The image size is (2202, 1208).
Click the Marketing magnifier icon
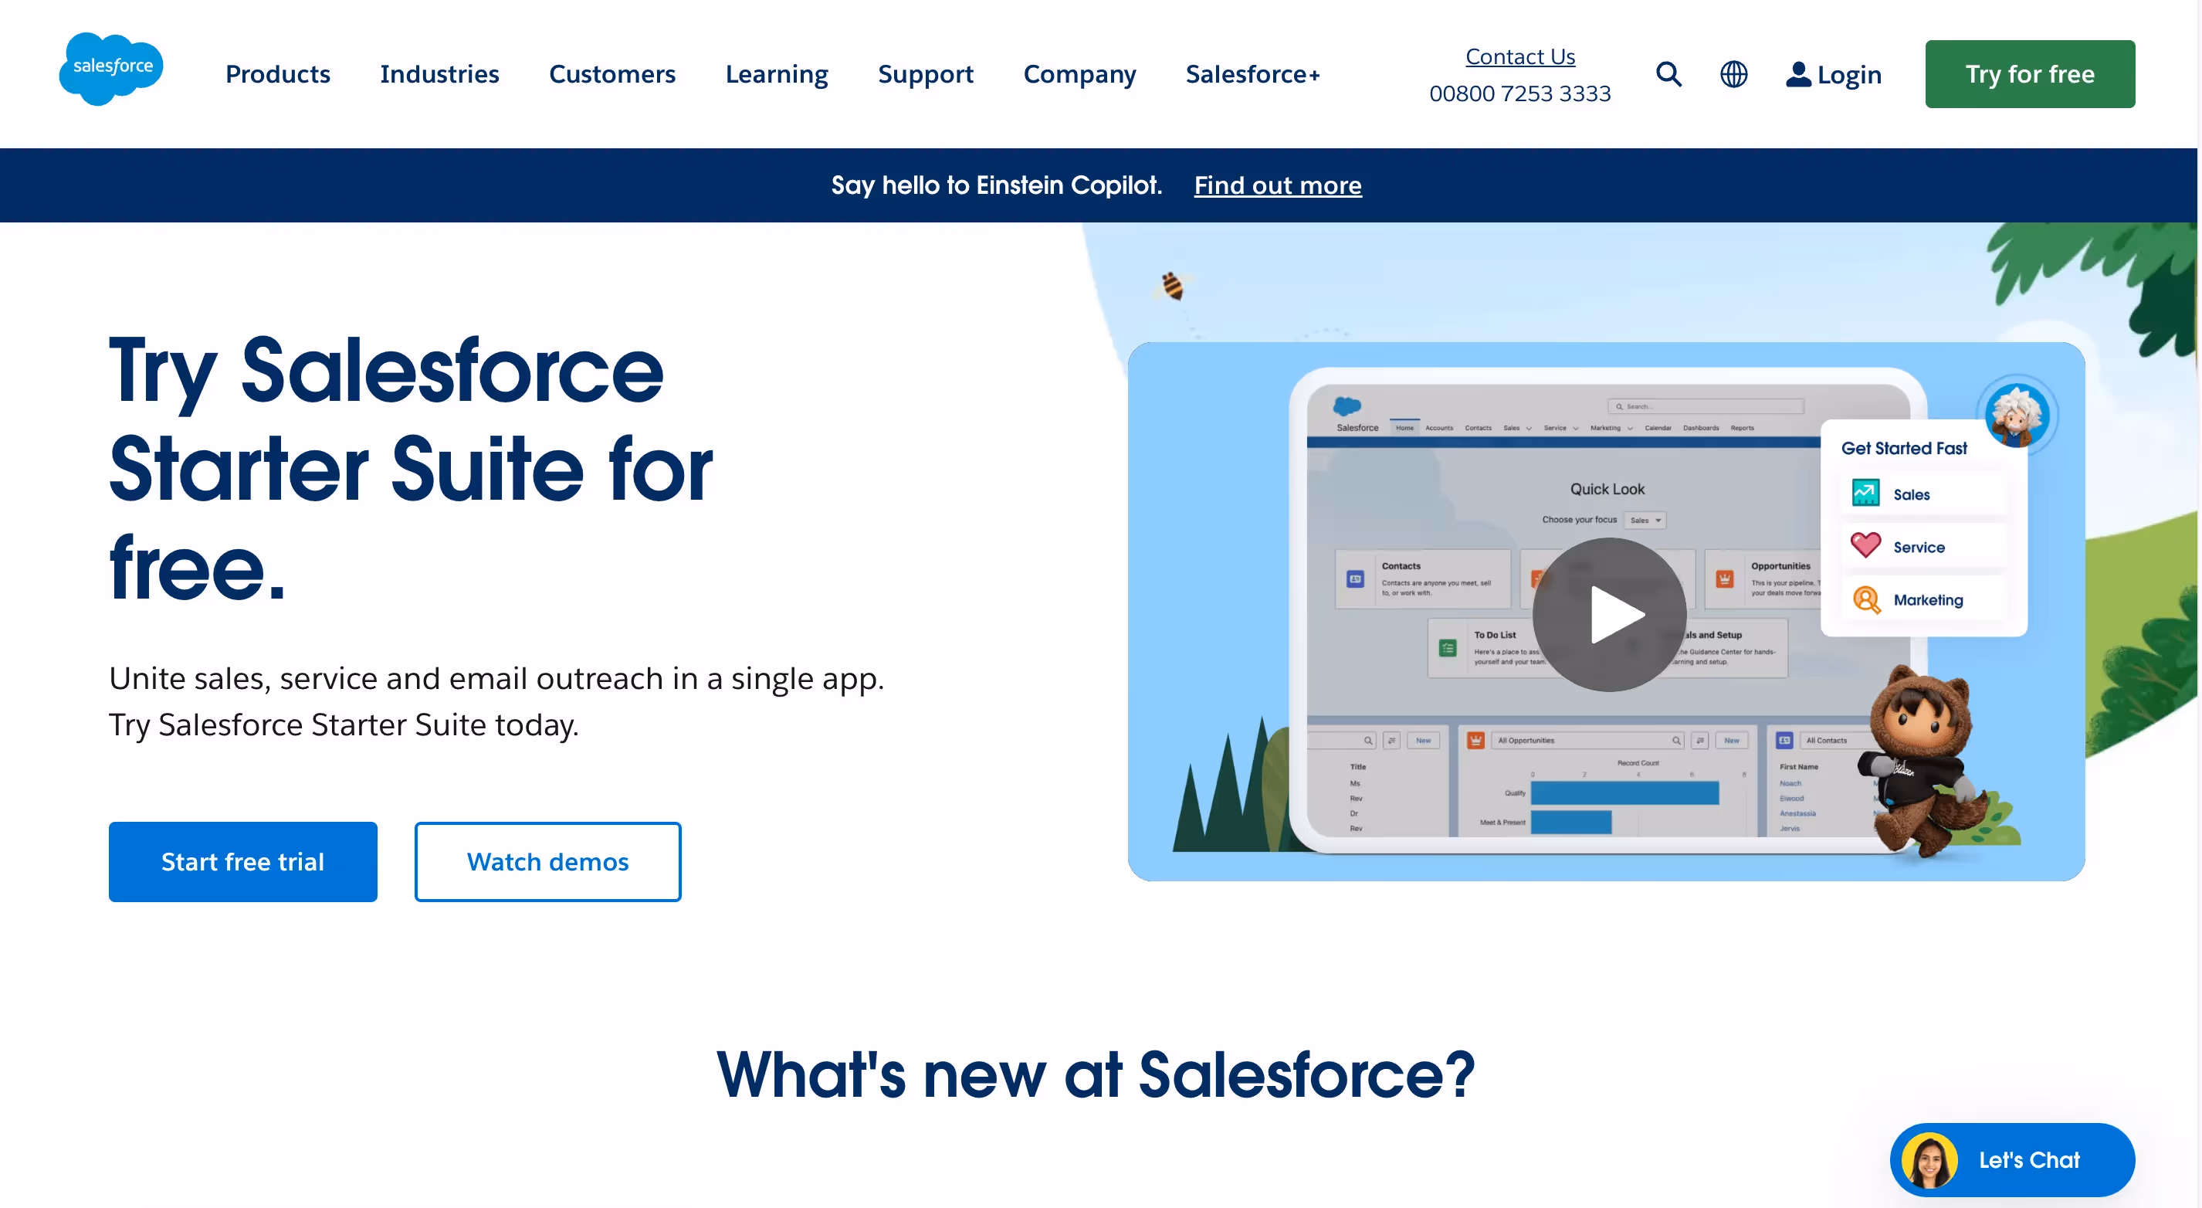(1866, 599)
